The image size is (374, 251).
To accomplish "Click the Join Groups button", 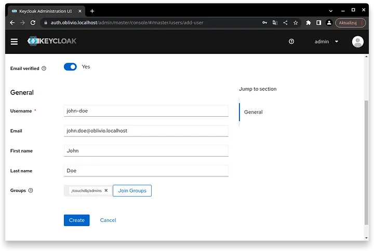I will click(x=132, y=190).
